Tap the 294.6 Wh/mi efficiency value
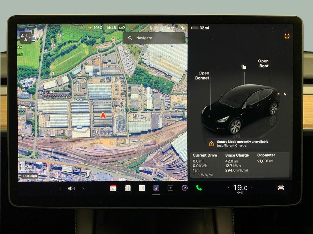 click(x=237, y=170)
